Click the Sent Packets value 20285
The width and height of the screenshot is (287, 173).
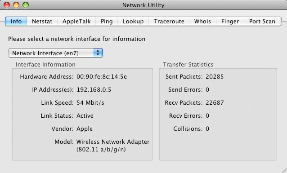pyautogui.click(x=215, y=77)
